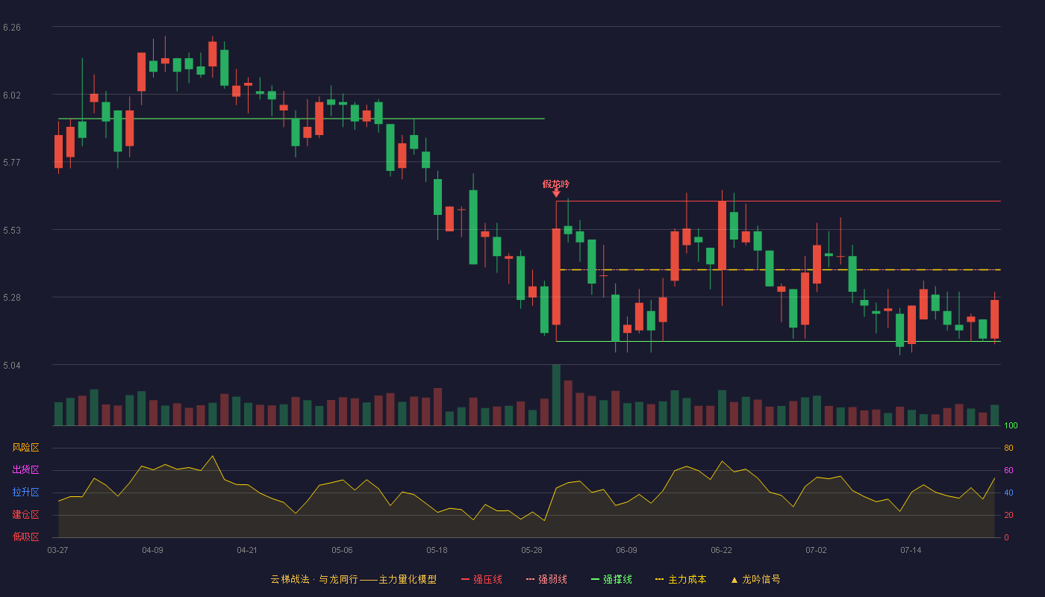This screenshot has height=597, width=1045.
Task: Click the 6.02 price axis label
Action: click(x=12, y=96)
